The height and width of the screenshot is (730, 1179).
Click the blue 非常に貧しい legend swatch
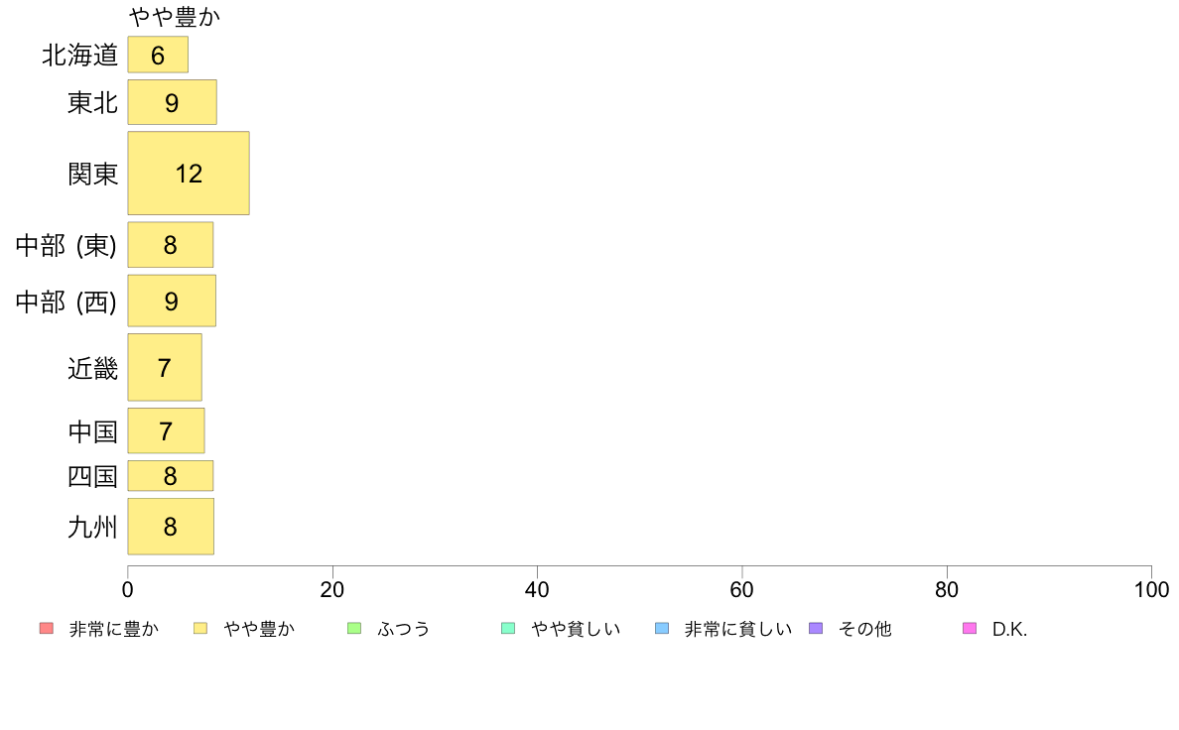662,629
